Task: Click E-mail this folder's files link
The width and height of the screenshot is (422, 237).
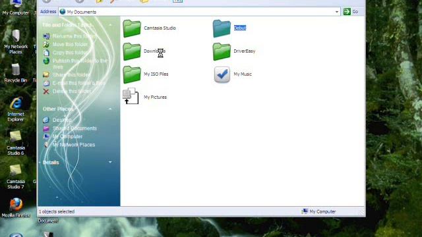Action: pos(79,83)
